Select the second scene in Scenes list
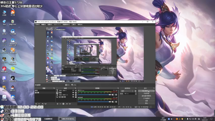 (45, 93)
